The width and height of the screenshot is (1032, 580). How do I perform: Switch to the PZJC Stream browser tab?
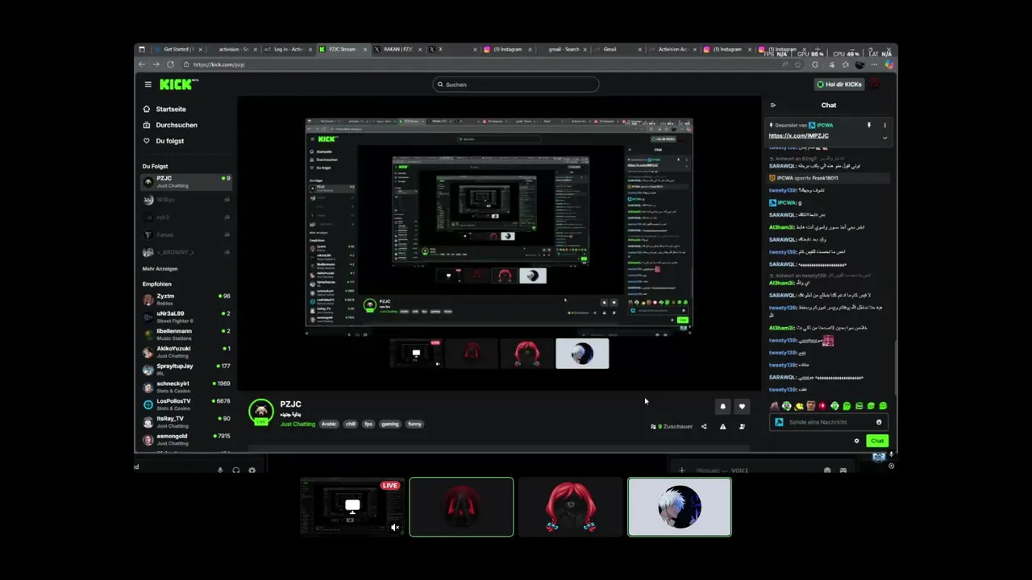(343, 49)
